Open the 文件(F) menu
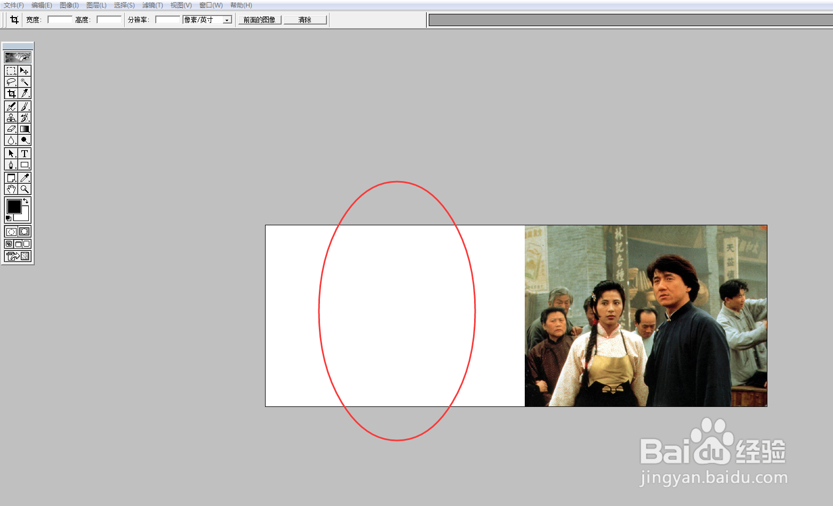The width and height of the screenshot is (833, 506). pos(14,5)
